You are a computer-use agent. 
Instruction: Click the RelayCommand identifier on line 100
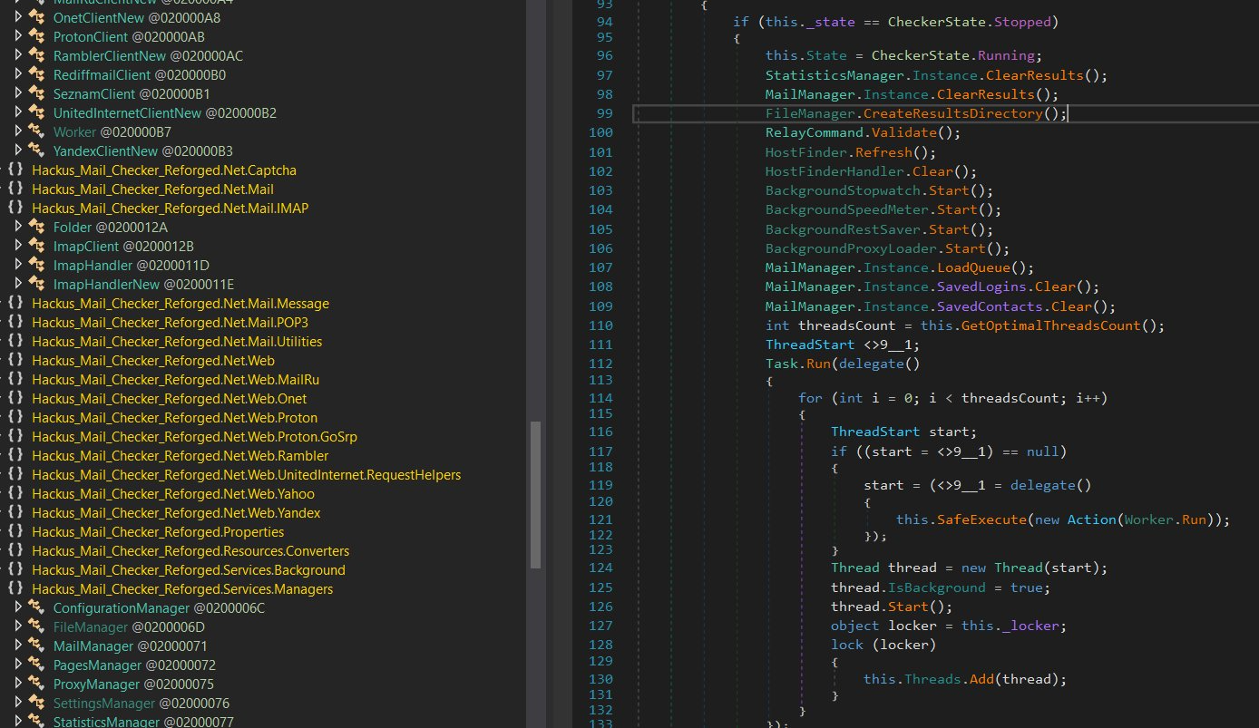[815, 132]
